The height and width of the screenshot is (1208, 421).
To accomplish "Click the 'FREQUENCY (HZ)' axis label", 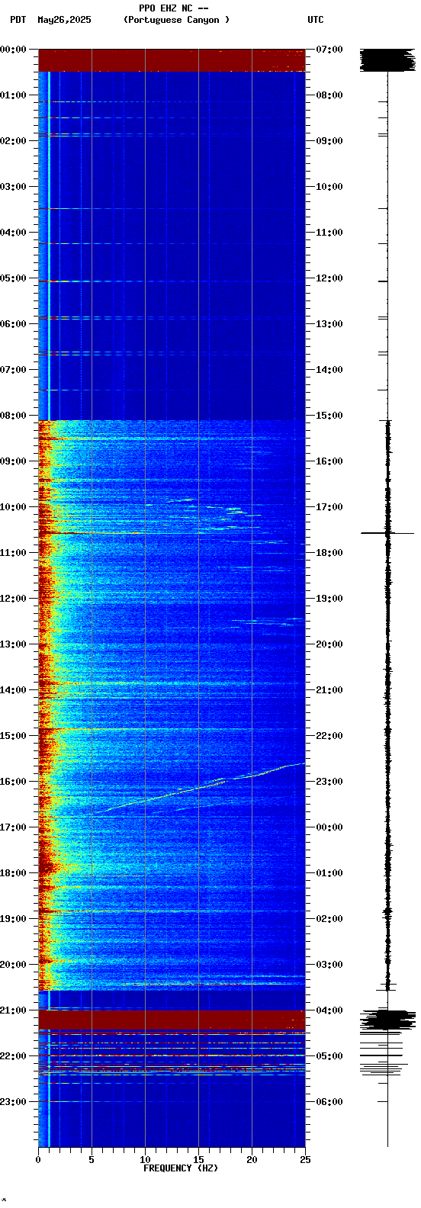I will point(180,1168).
